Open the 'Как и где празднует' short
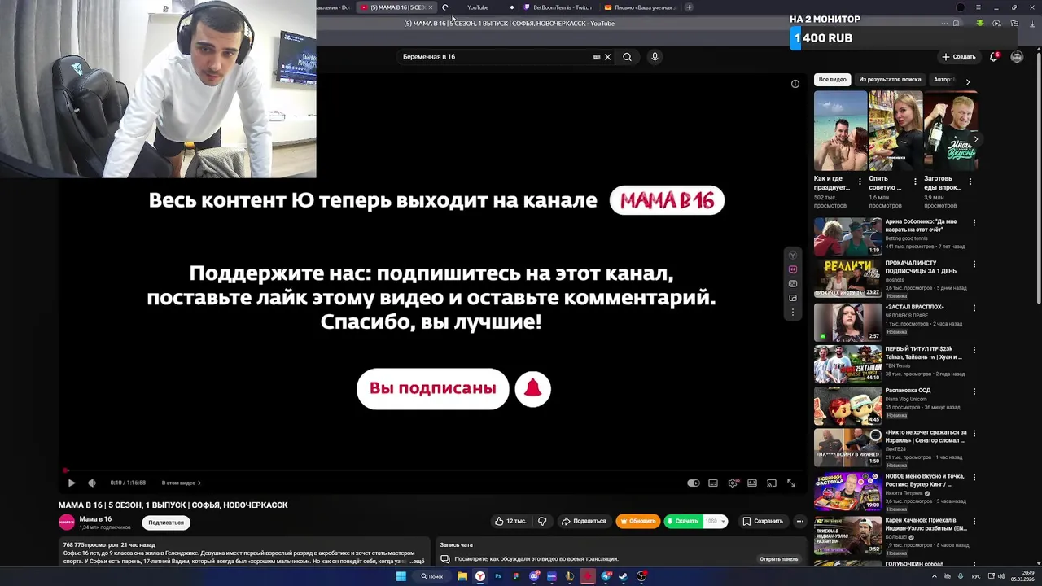1042x586 pixels. point(840,130)
